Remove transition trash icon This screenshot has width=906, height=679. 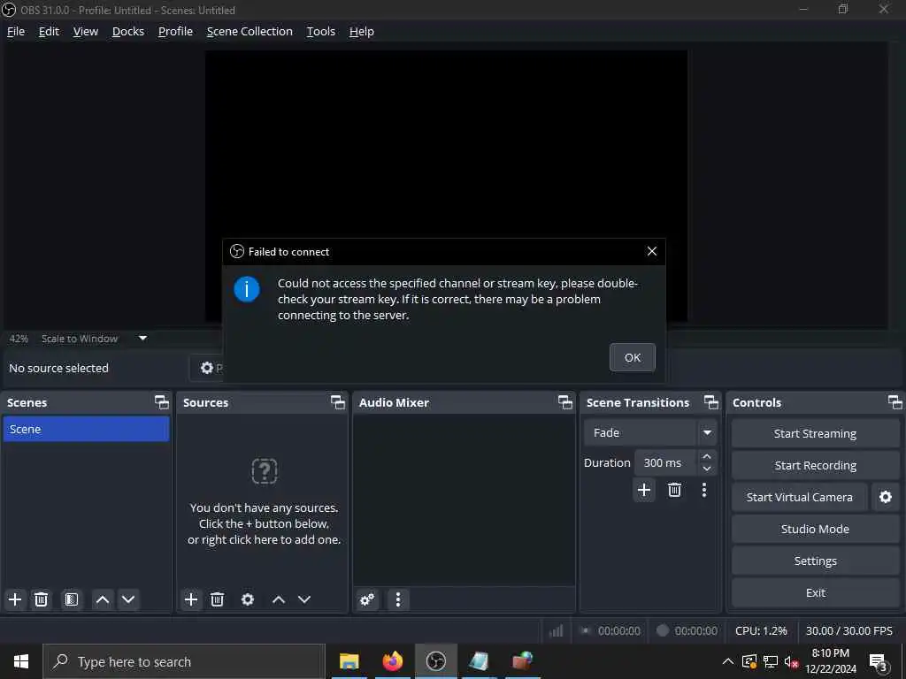click(x=674, y=490)
